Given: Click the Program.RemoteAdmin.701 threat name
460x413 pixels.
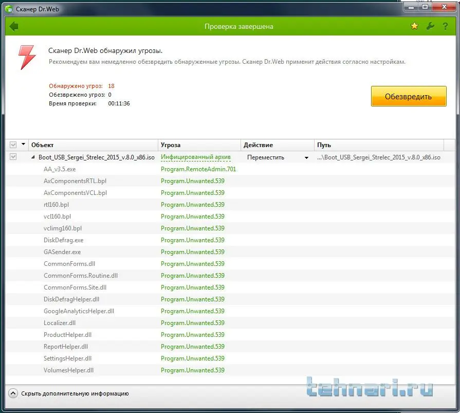Looking at the screenshot, I should tap(198, 169).
